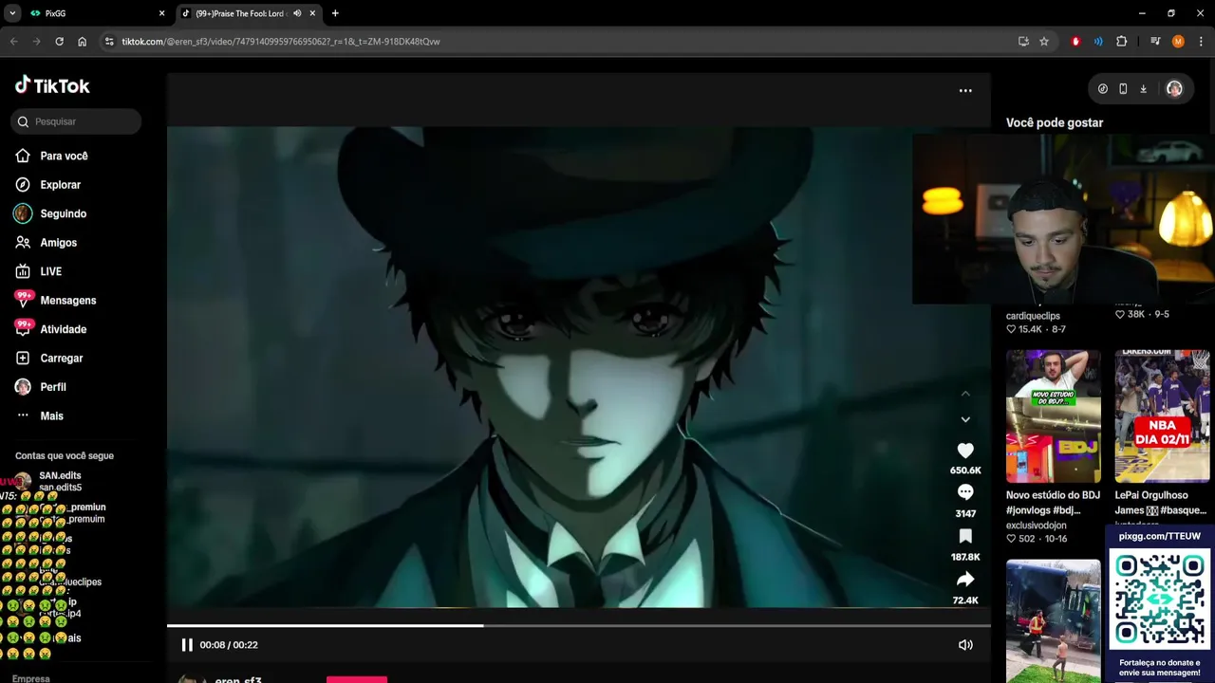Click browser home button
Image resolution: width=1215 pixels, height=683 pixels.
click(x=82, y=42)
